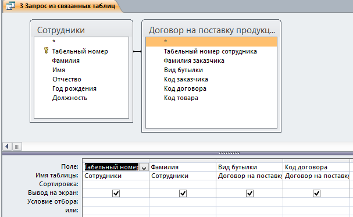Click the 'Поле:' row label

pyautogui.click(x=70, y=166)
